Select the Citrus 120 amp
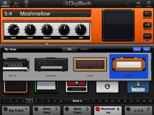154x115 pixels. [129, 66]
